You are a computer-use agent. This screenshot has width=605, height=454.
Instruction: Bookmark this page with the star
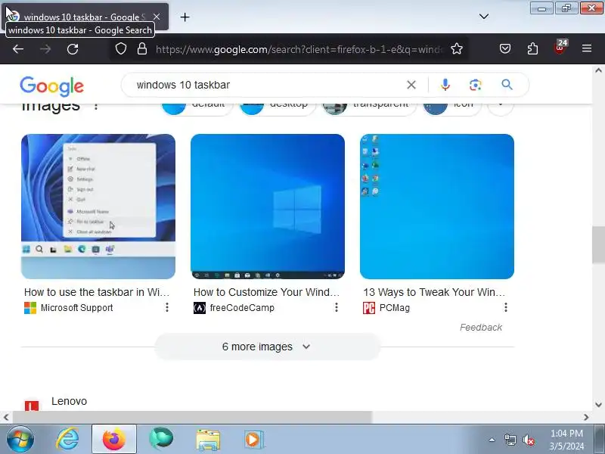(x=457, y=49)
